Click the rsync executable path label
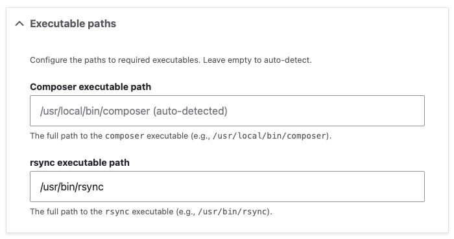The width and height of the screenshot is (454, 239). coord(80,163)
